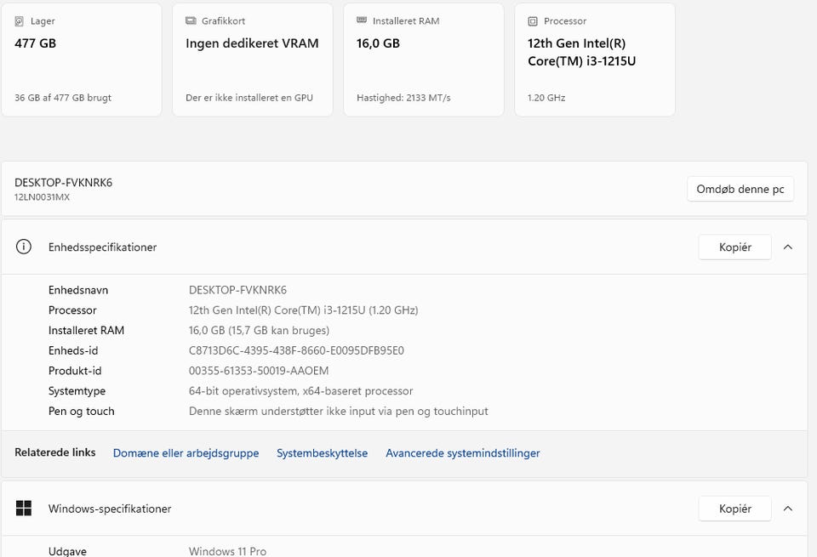This screenshot has height=557, width=817.
Task: Open the 477 GB Lager storage card
Action: point(82,60)
